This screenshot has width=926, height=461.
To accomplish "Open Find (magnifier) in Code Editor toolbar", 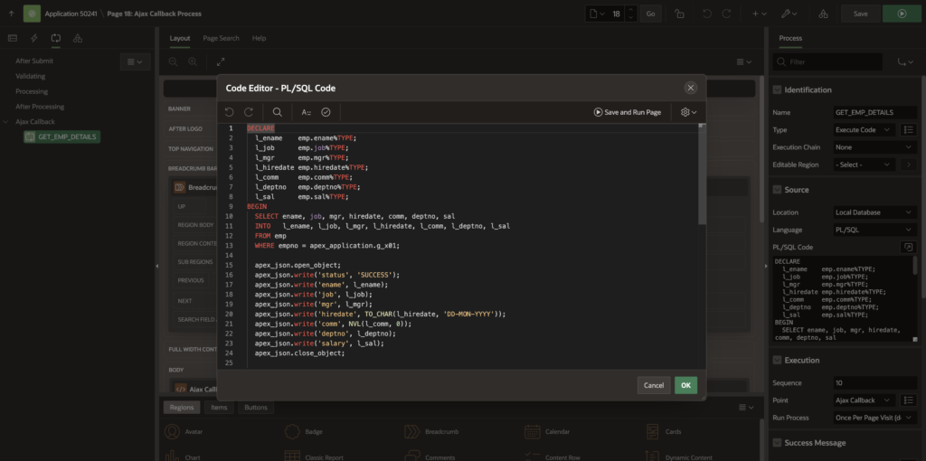I will point(278,112).
